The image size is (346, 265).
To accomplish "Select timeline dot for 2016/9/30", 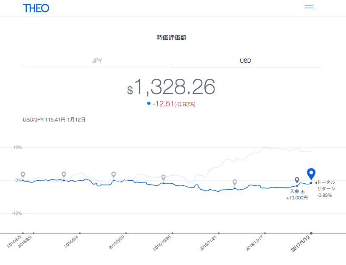I will click(x=126, y=233).
